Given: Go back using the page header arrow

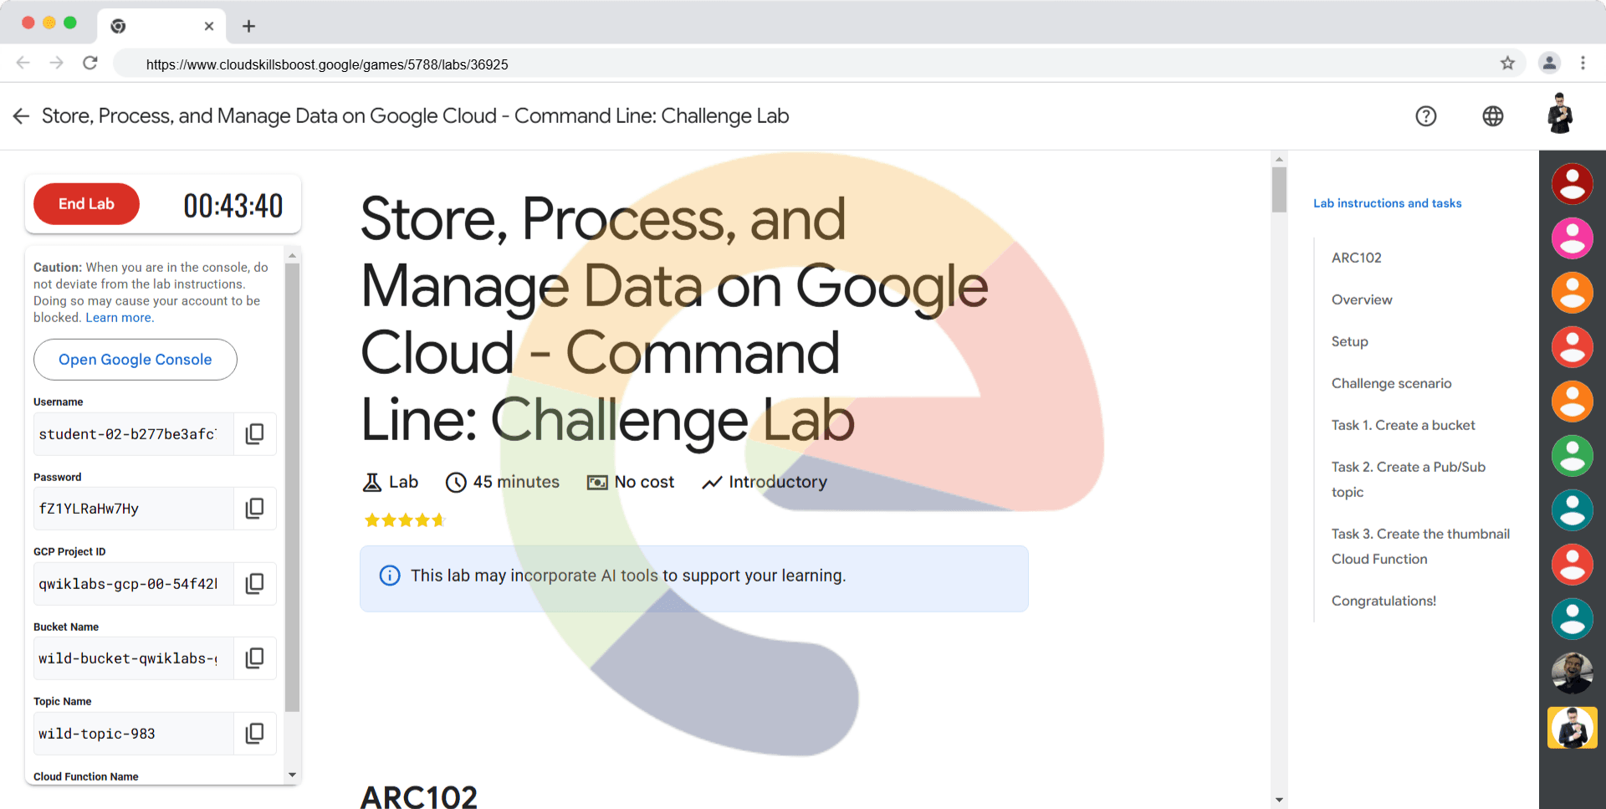Looking at the screenshot, I should coord(21,116).
